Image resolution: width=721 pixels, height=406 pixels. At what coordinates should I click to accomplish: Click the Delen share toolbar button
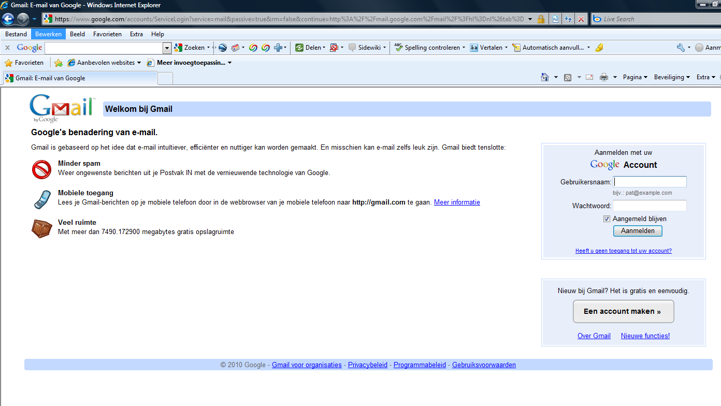(310, 48)
